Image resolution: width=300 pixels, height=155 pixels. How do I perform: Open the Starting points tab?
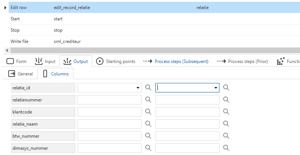point(116,61)
